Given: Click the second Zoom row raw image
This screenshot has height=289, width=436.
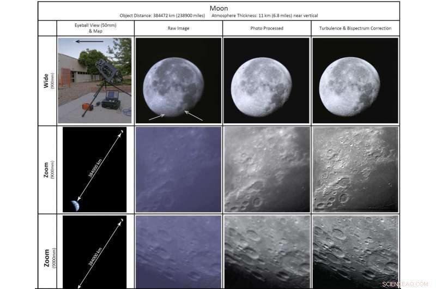Looking at the screenshot, I should pos(178,251).
